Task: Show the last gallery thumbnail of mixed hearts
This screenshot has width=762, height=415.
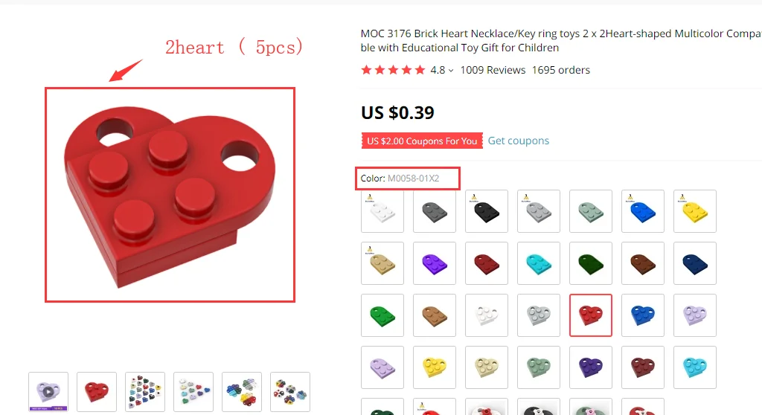Action: [290, 392]
